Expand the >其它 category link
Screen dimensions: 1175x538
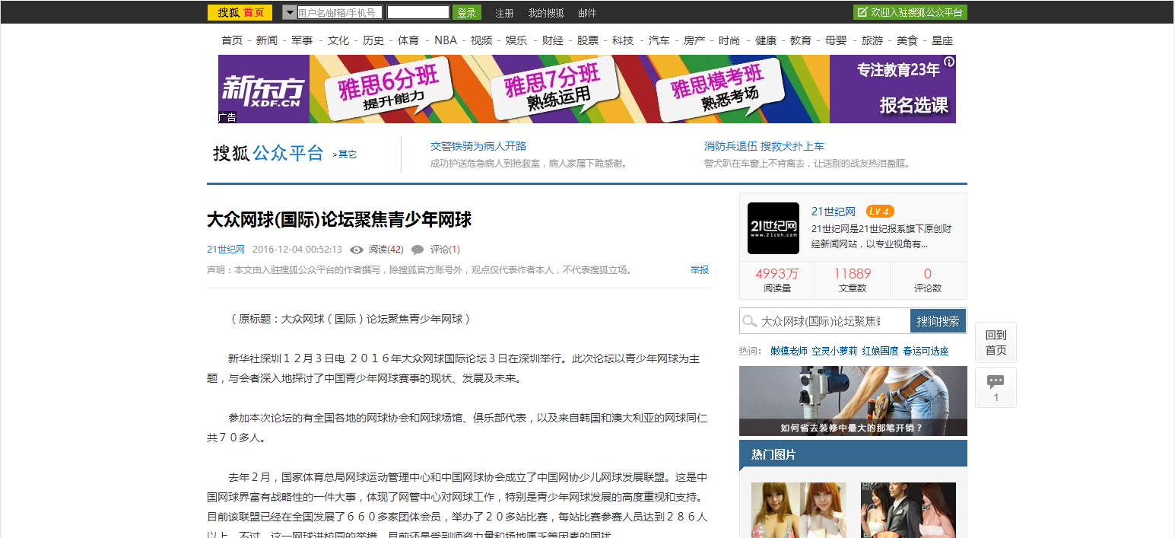345,154
